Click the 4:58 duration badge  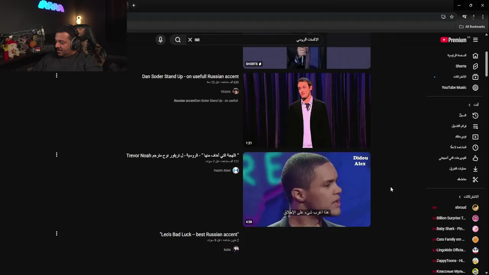[x=249, y=222]
